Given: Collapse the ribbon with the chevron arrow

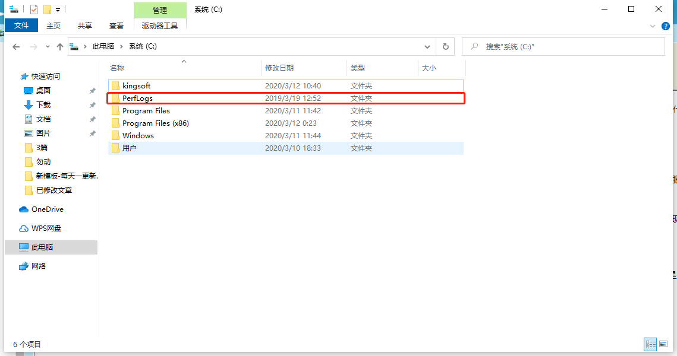Looking at the screenshot, I should pos(652,26).
